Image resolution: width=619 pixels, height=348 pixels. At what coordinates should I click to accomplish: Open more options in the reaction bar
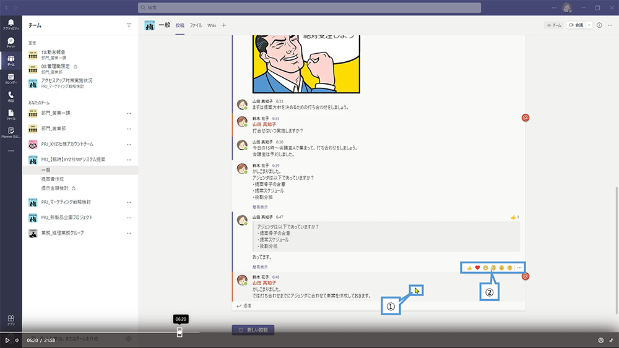click(519, 268)
